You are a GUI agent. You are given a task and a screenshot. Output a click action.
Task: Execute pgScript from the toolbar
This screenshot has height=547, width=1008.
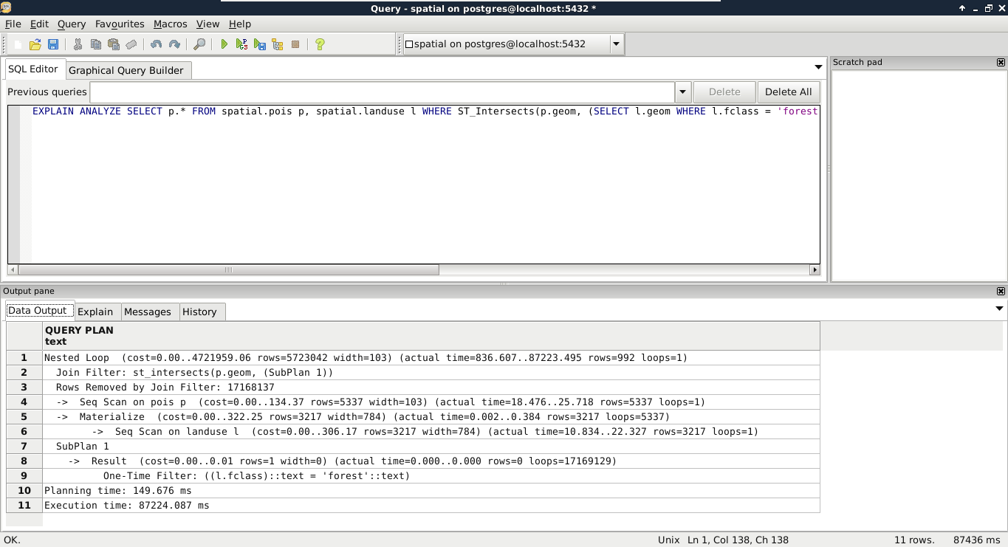click(x=242, y=44)
